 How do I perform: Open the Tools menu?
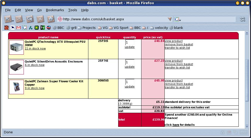click(x=72, y=10)
